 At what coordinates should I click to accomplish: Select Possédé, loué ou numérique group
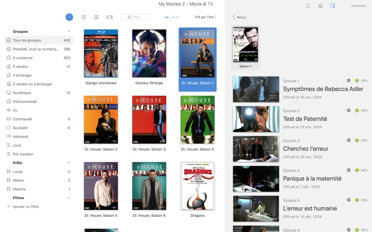tap(39, 49)
